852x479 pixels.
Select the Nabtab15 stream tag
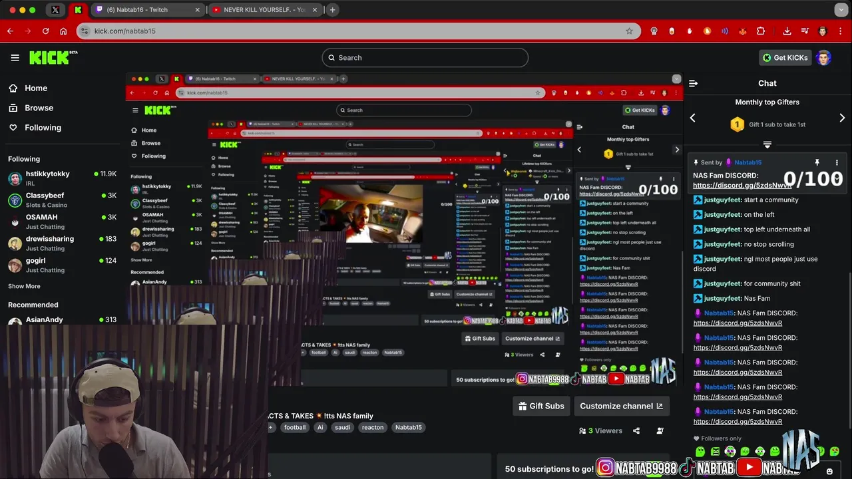pos(408,427)
